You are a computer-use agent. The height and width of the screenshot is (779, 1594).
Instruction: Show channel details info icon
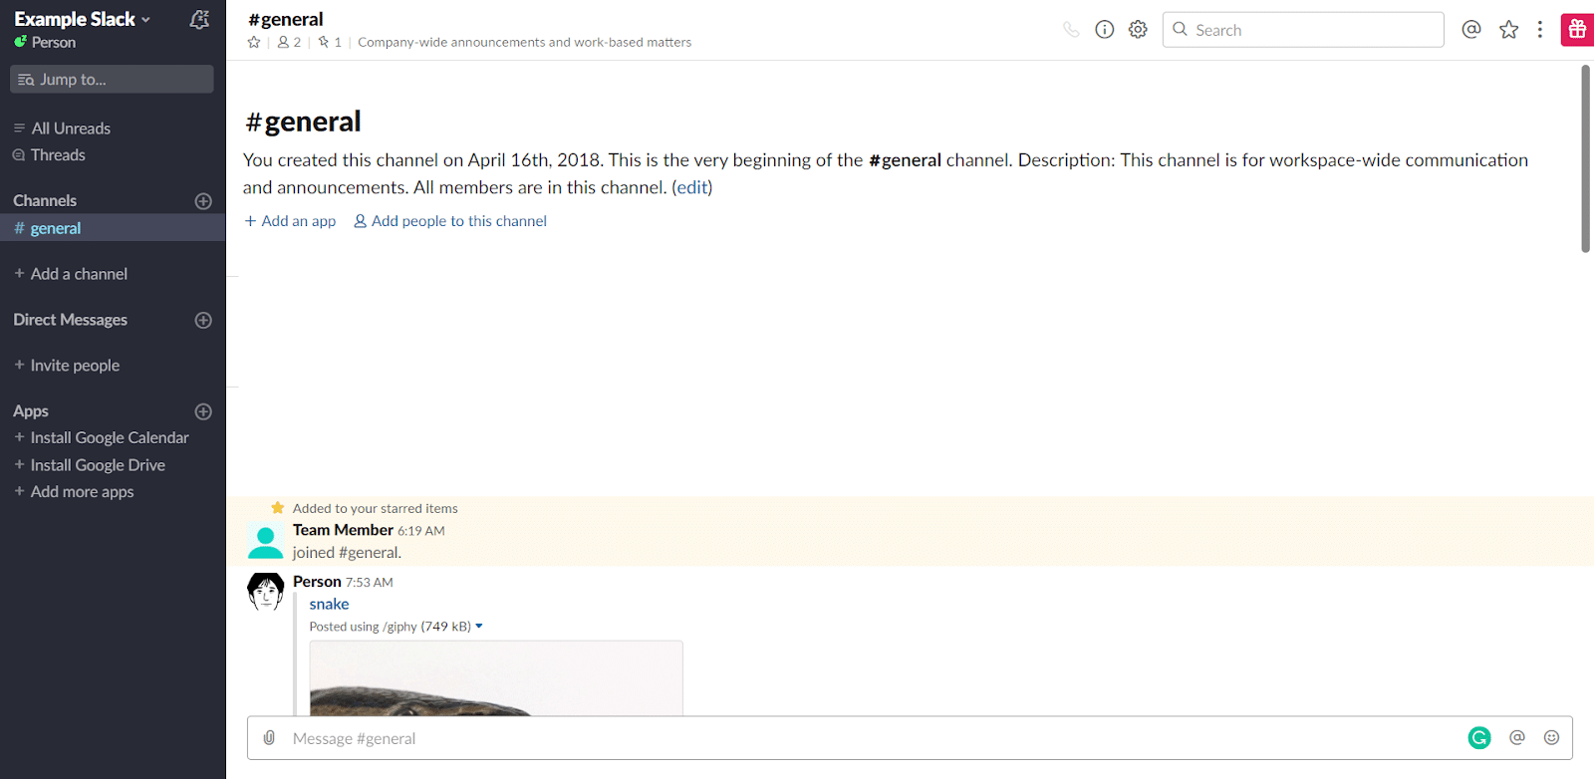[x=1104, y=30]
